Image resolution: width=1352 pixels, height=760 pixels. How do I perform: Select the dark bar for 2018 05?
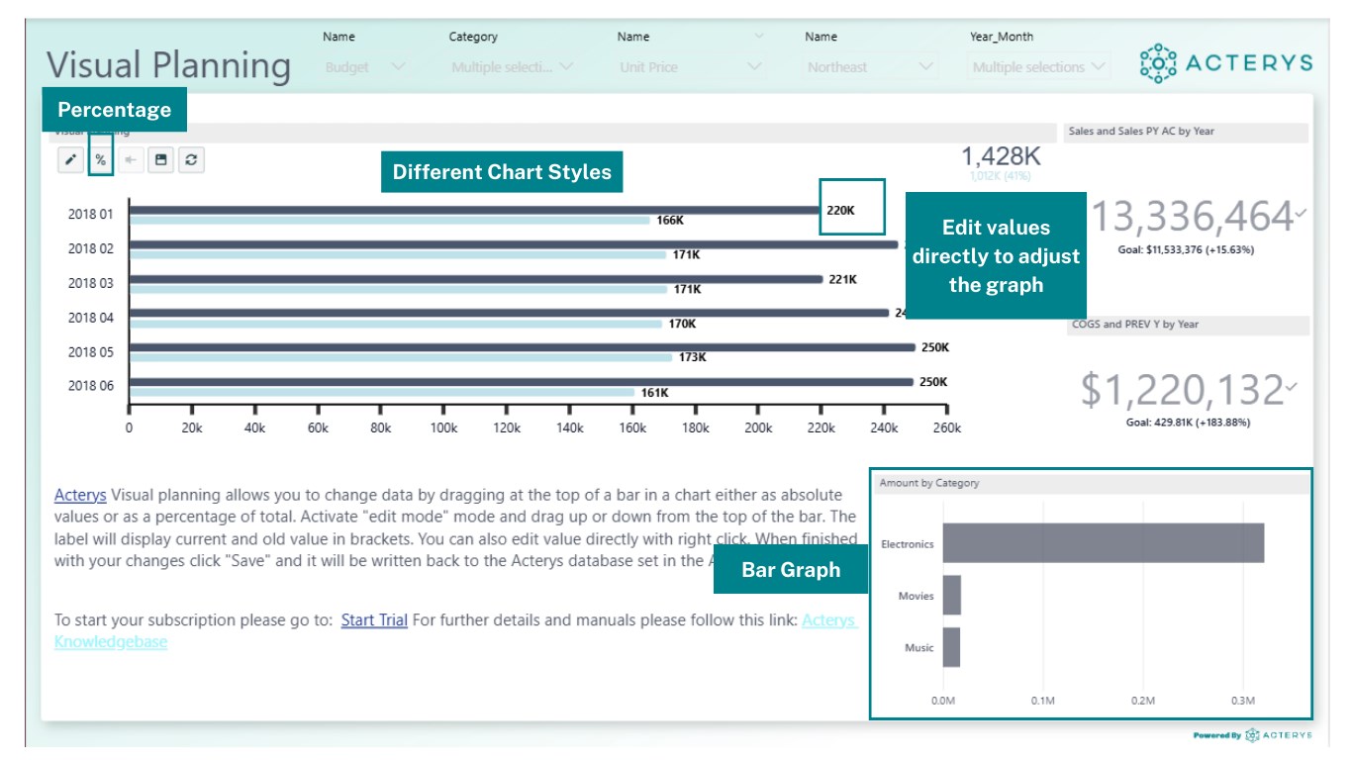pyautogui.click(x=522, y=347)
